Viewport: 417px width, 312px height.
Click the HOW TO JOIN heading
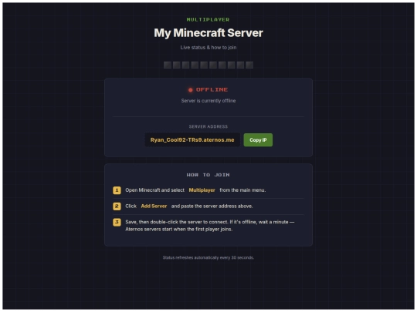[x=208, y=175]
